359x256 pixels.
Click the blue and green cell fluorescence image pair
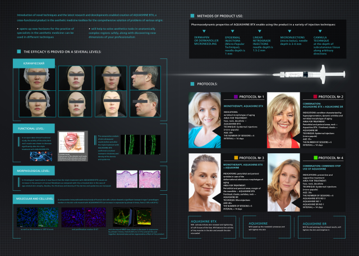(x=38, y=217)
